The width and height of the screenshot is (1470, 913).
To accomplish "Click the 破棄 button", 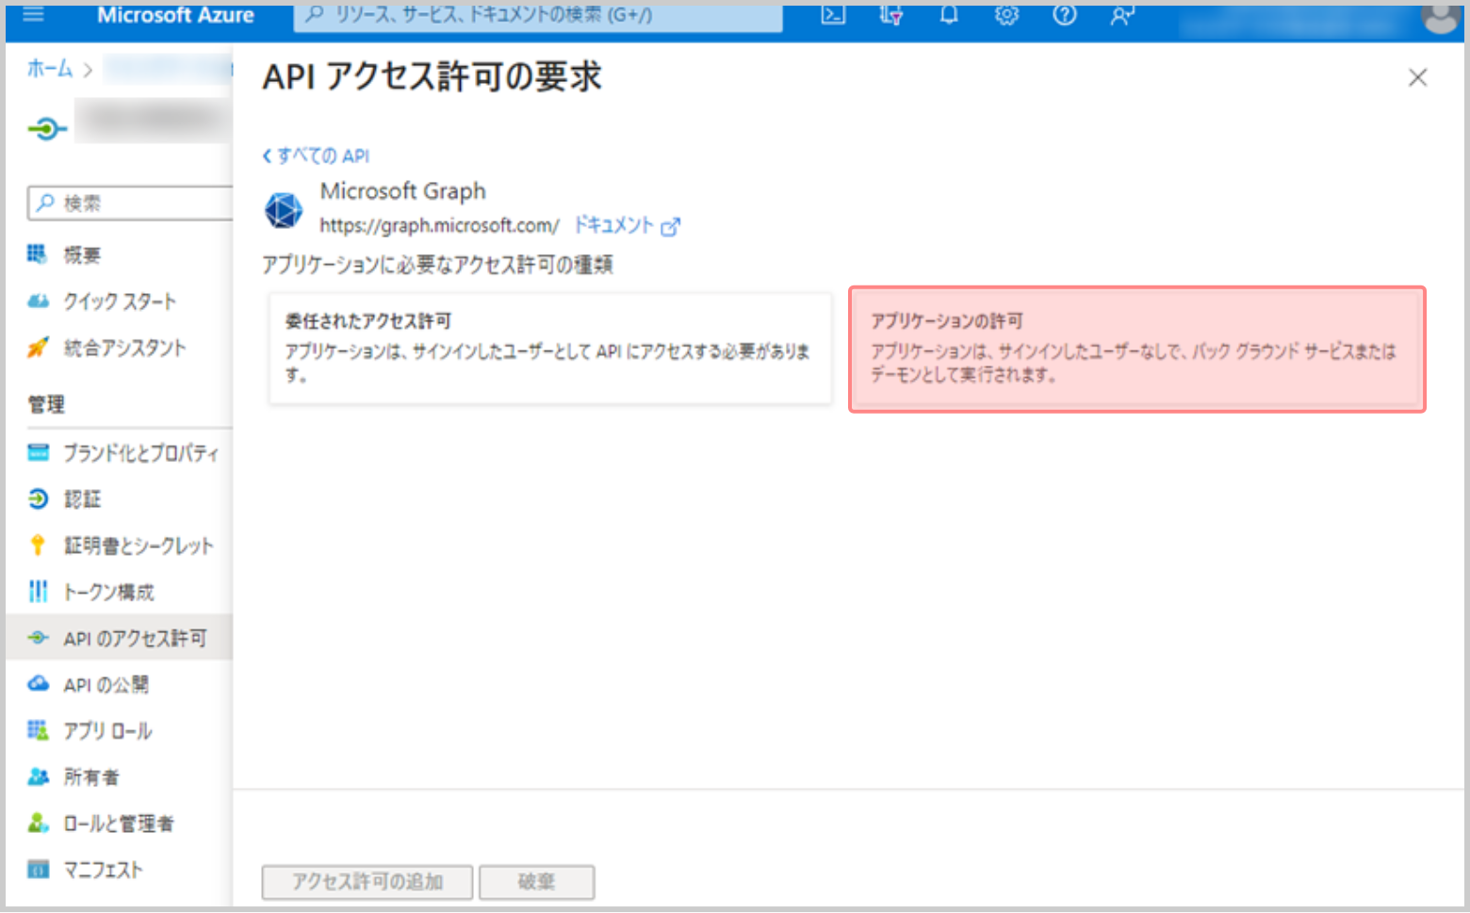I will tap(536, 882).
